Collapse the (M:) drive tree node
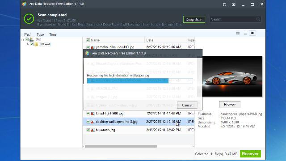286x161 pixels. click(23, 40)
